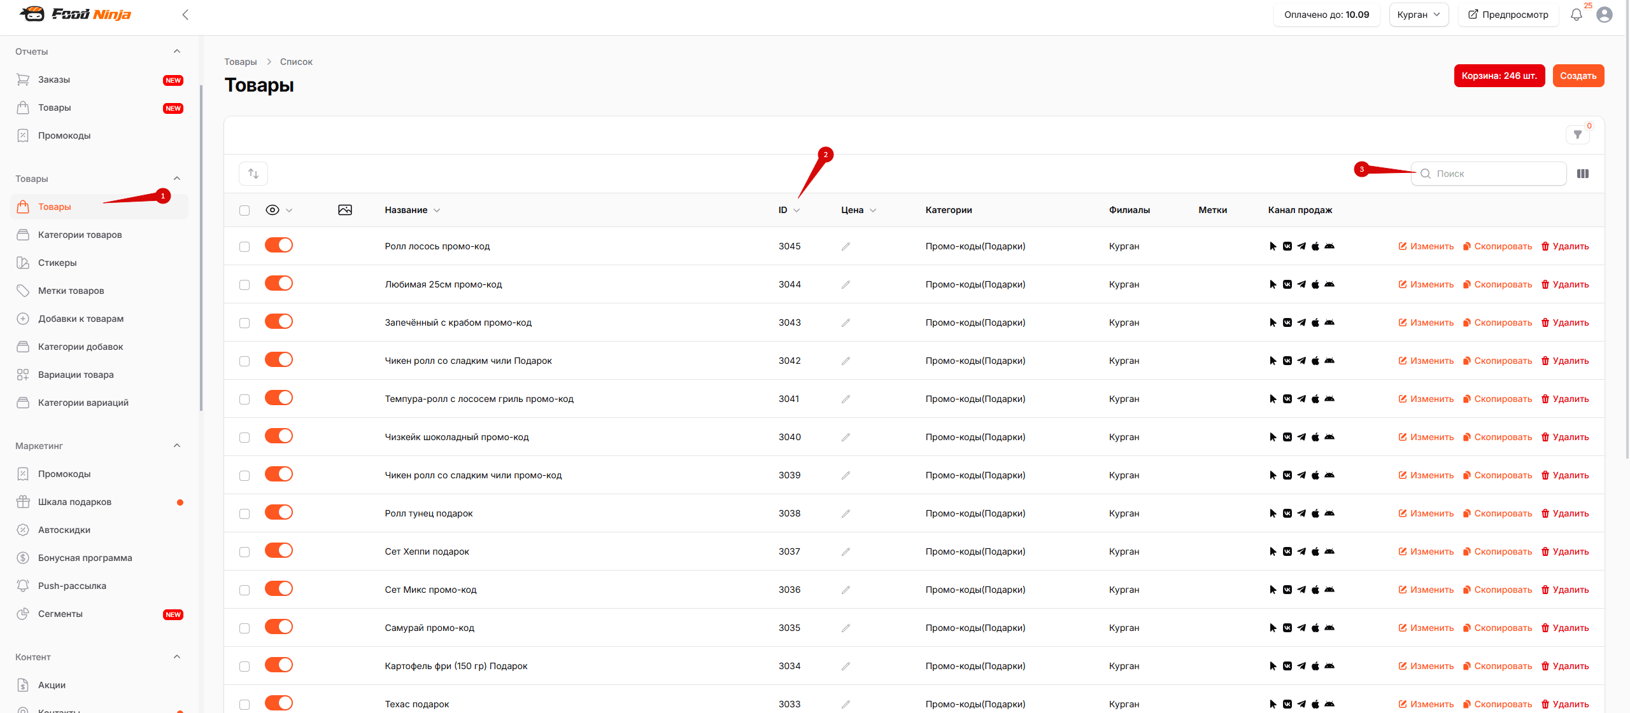
Task: Open the user profile avatar
Action: 1605,15
